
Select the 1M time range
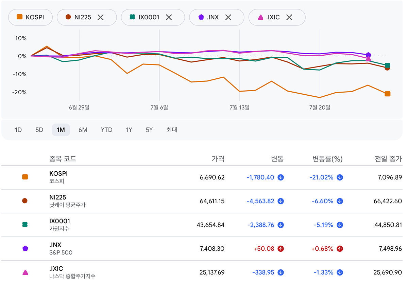pyautogui.click(x=61, y=130)
